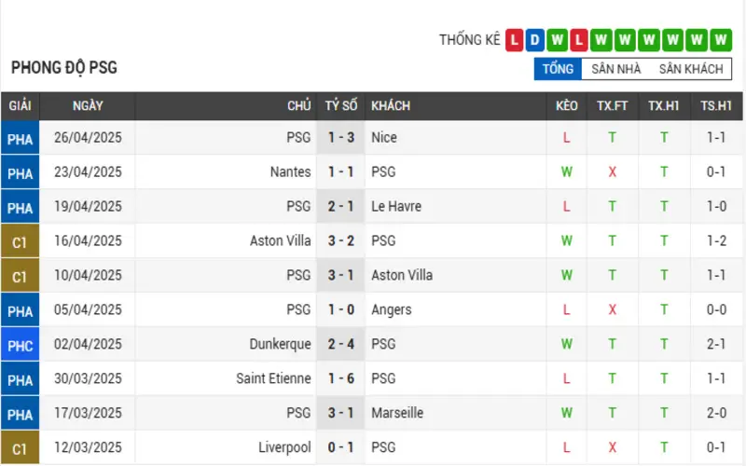Click the Nantes team name
Image resolution: width=746 pixels, height=466 pixels.
click(290, 171)
